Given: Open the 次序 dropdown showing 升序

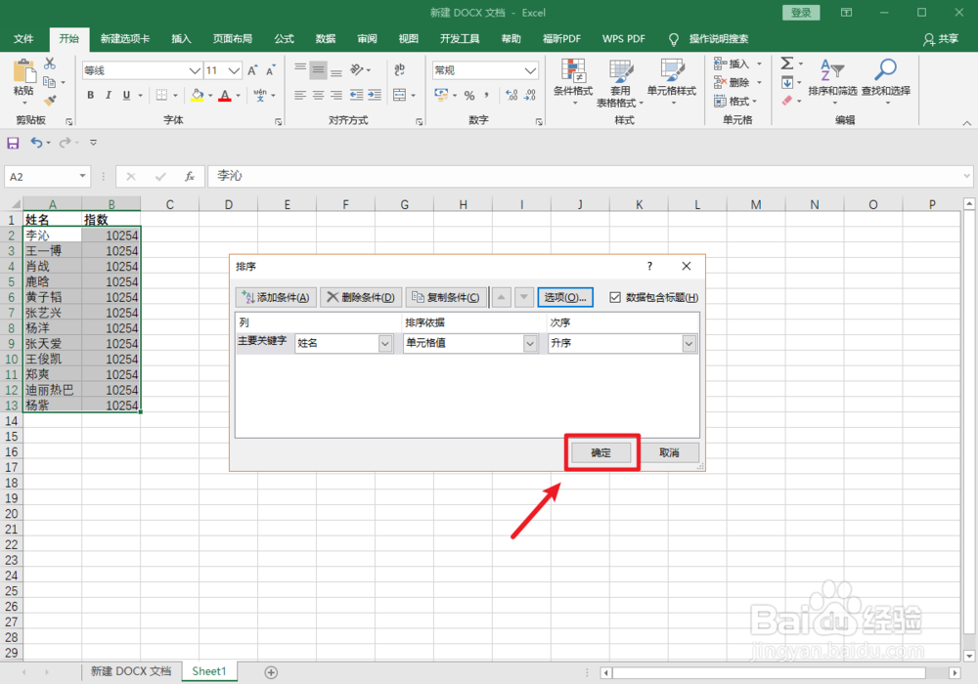Looking at the screenshot, I should point(688,343).
